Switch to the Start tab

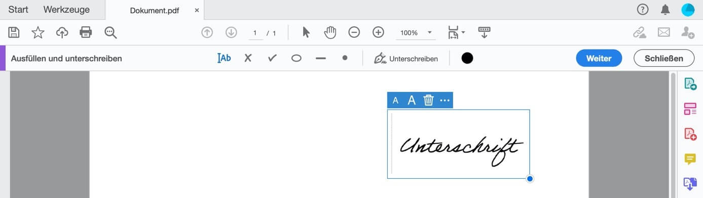tap(18, 10)
